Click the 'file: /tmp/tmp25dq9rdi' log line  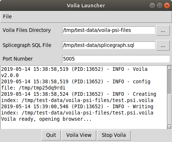(33, 88)
